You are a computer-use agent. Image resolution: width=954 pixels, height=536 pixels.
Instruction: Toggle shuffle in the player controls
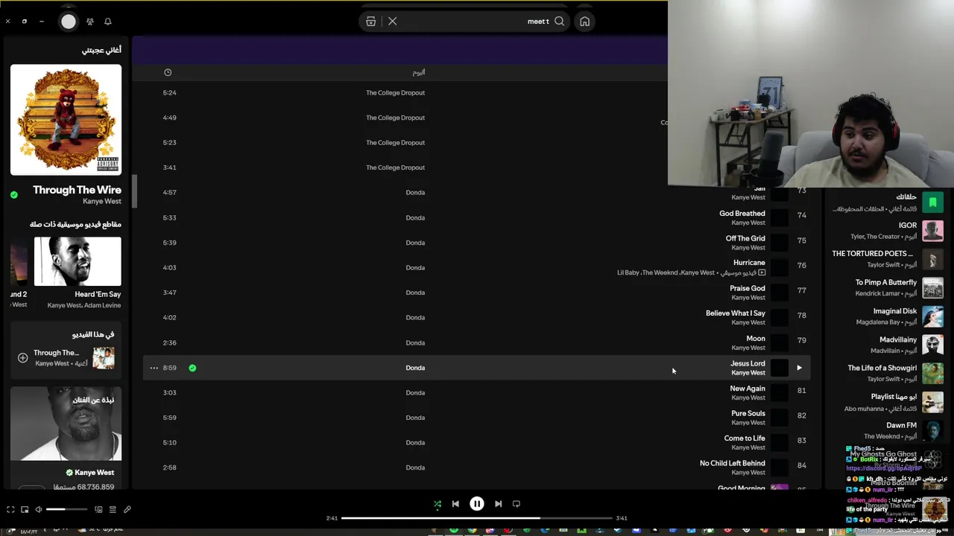click(x=437, y=504)
